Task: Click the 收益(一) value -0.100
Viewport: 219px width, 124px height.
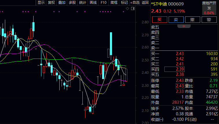Action: (178, 119)
